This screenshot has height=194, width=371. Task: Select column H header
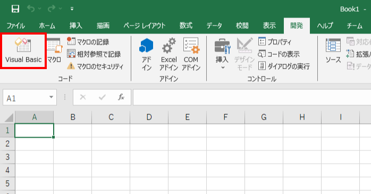tap(302, 117)
